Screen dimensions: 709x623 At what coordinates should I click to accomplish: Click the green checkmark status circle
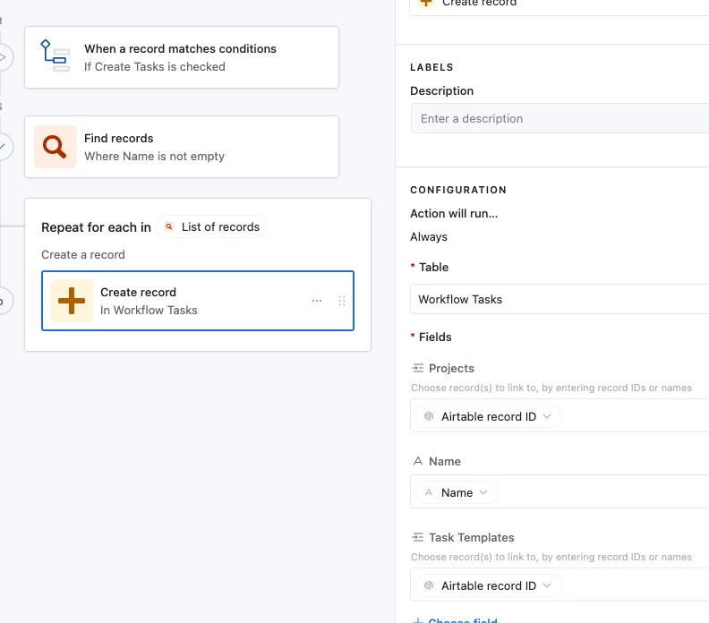(4, 146)
